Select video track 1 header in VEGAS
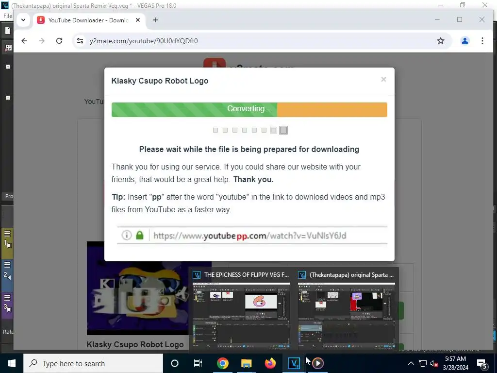497x373 pixels. [x=7, y=243]
